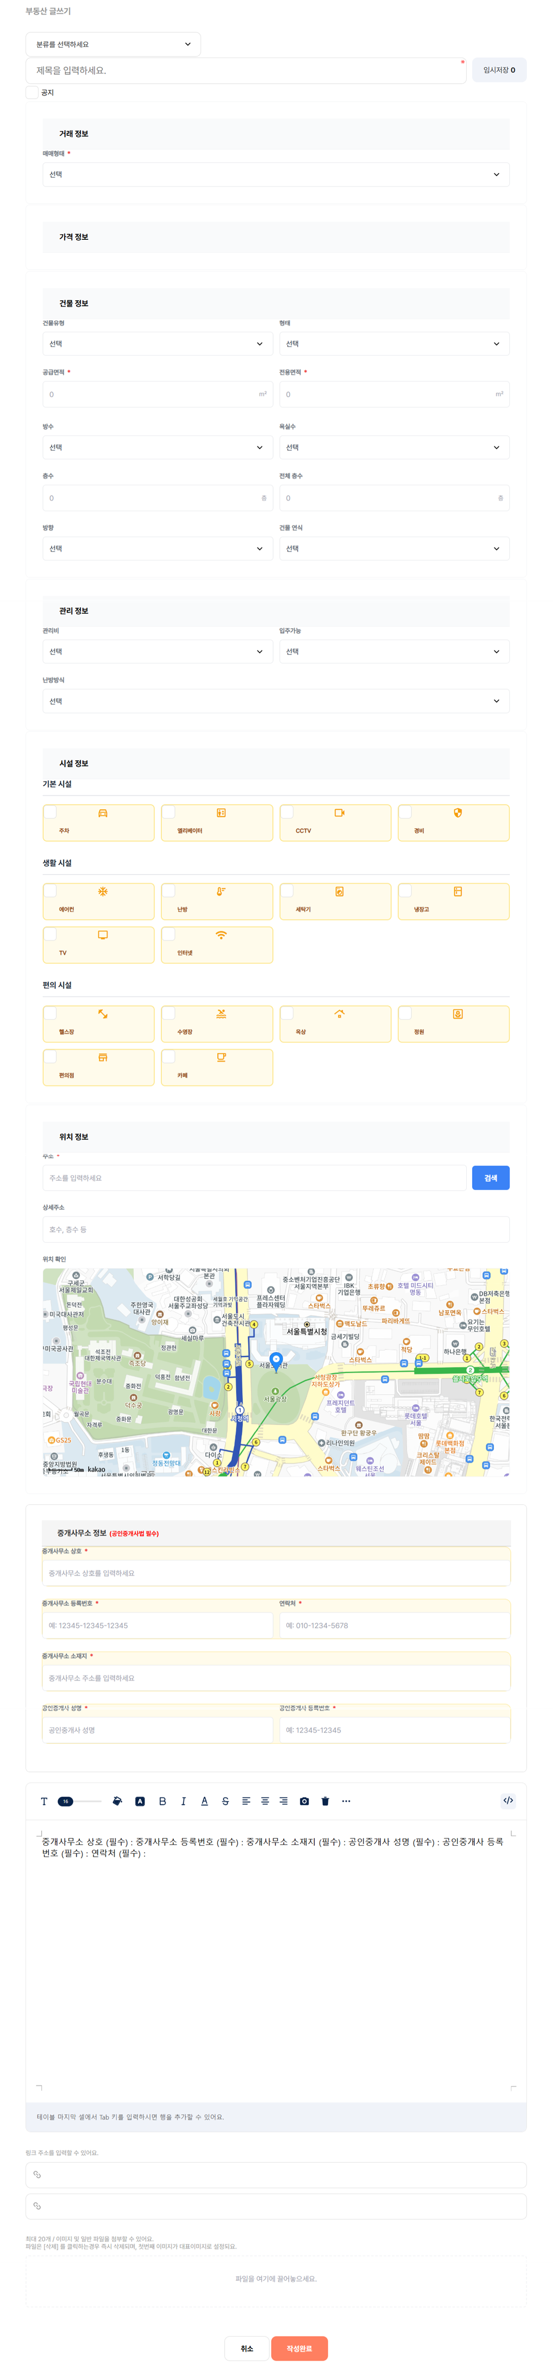Open the 분류를 선택하세요 category dropdown
The height and width of the screenshot is (2376, 553).
pyautogui.click(x=113, y=44)
